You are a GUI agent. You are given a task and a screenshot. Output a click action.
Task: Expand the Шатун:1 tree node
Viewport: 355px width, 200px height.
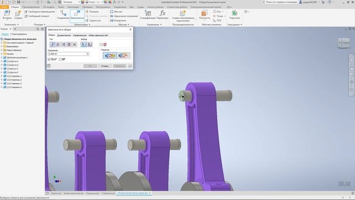click(2, 61)
